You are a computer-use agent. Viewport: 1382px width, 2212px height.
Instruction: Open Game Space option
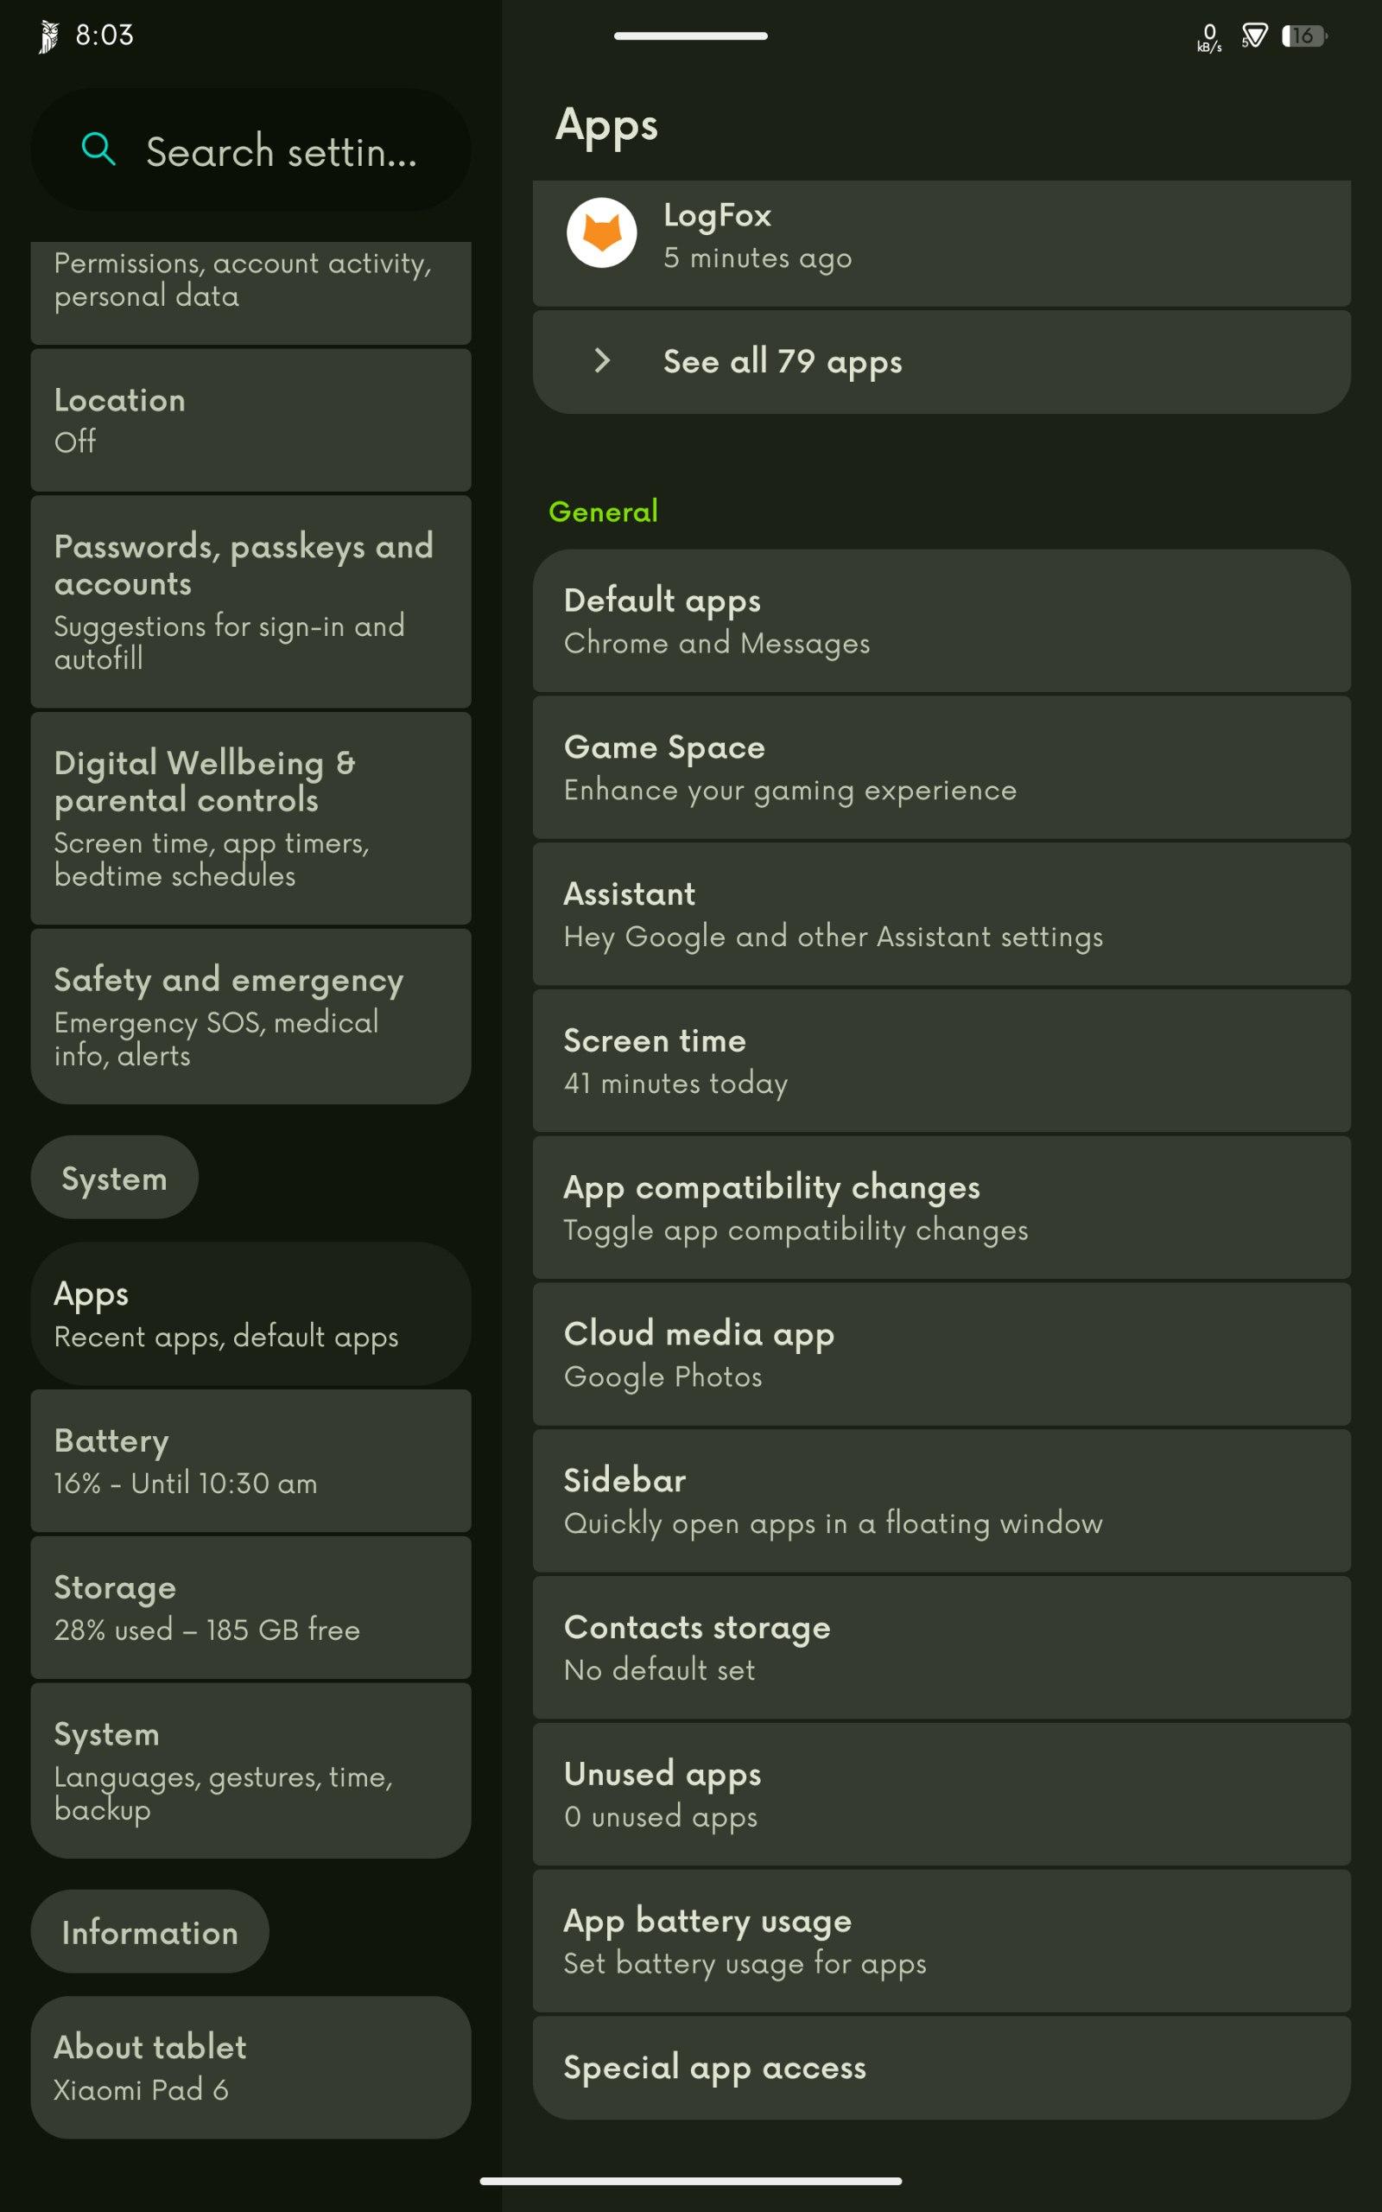(941, 768)
